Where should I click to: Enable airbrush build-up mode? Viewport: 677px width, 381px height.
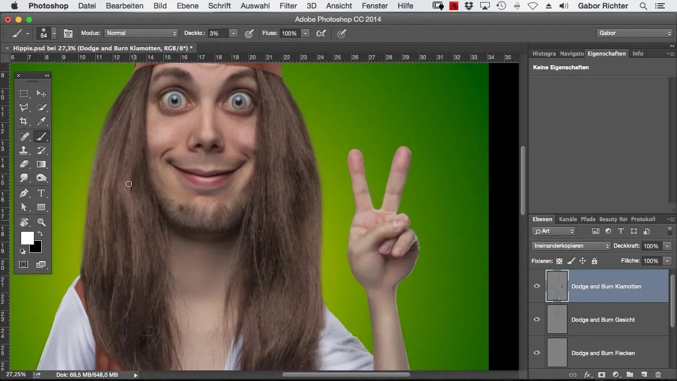(x=321, y=33)
